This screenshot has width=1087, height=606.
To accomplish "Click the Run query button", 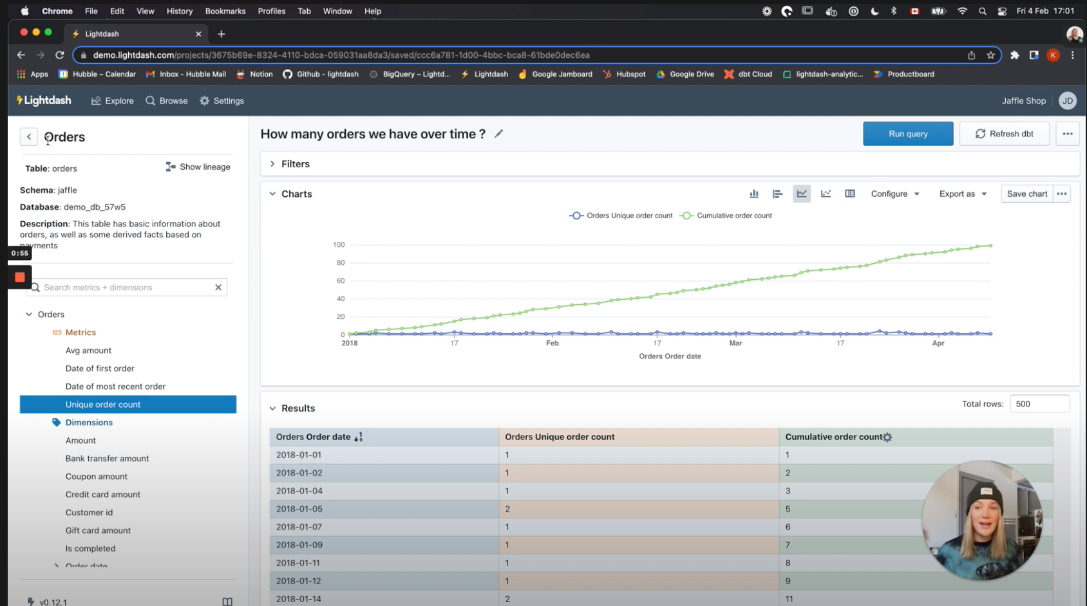I will (x=908, y=133).
